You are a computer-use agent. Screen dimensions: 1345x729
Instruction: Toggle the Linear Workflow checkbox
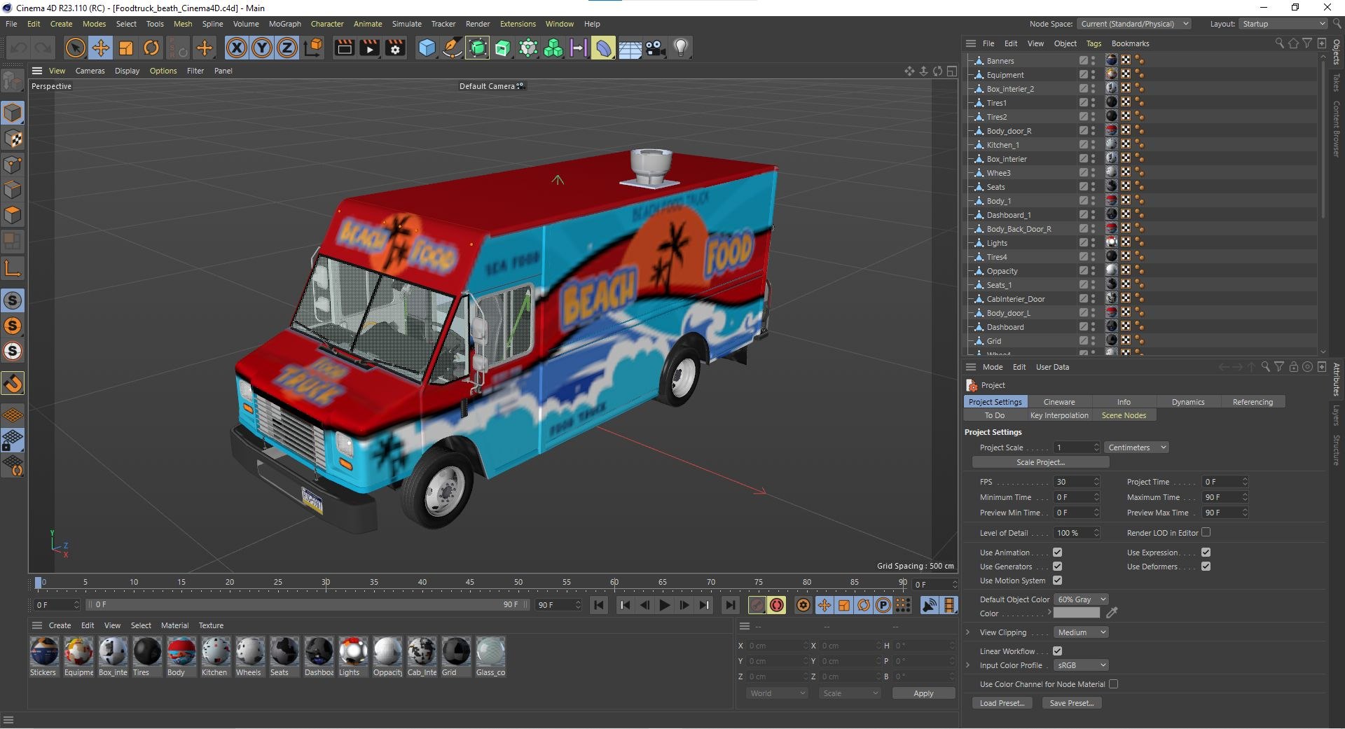point(1058,651)
